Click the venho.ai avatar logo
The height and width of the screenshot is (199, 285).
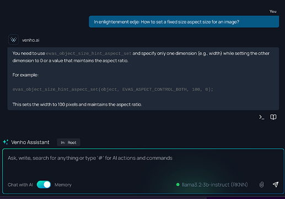[x=13, y=40]
